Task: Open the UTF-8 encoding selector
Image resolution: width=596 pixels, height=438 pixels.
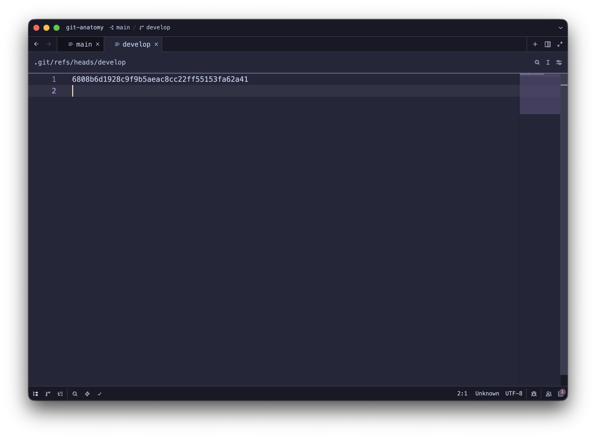Action: (x=513, y=393)
